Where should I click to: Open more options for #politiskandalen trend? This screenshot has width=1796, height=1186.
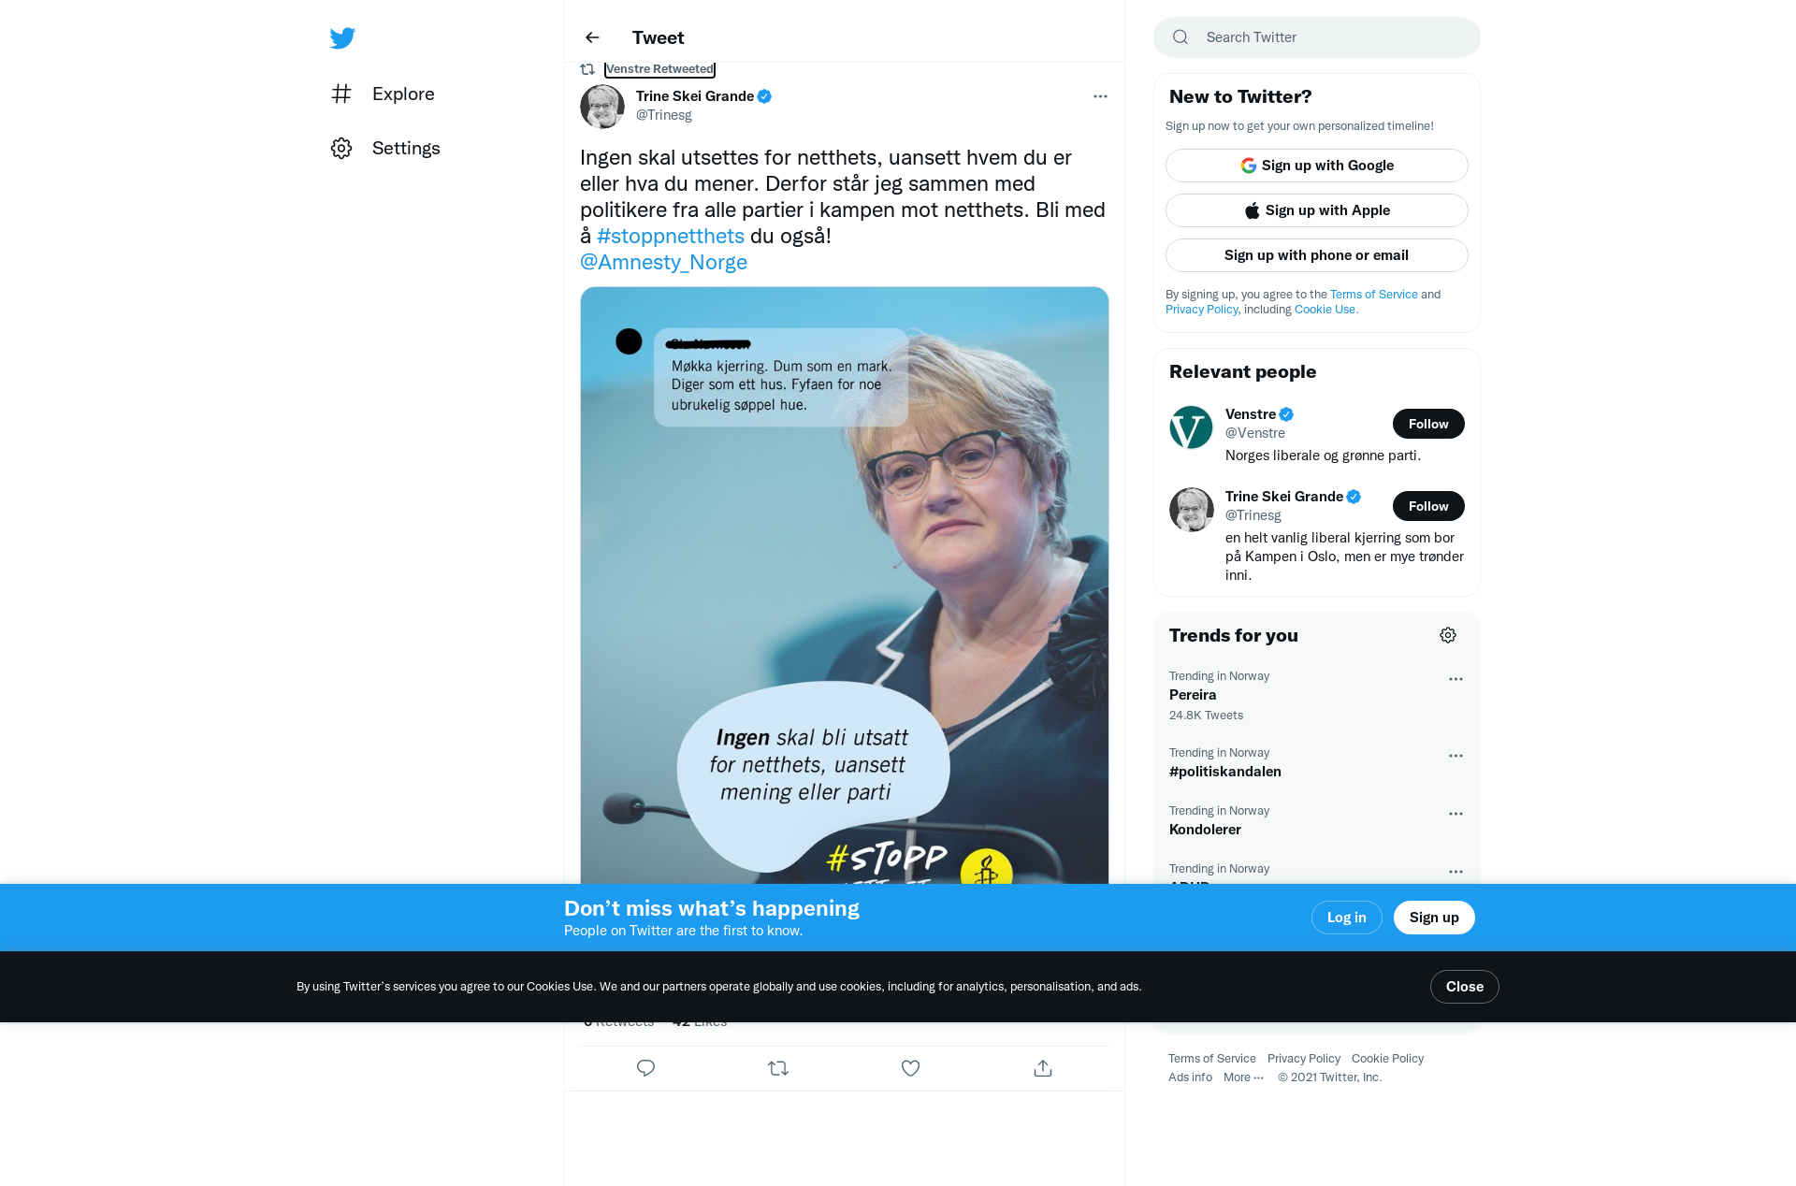coord(1456,756)
